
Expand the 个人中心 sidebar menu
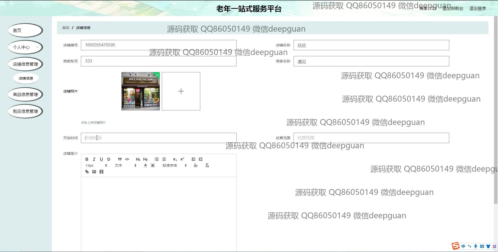pos(25,47)
